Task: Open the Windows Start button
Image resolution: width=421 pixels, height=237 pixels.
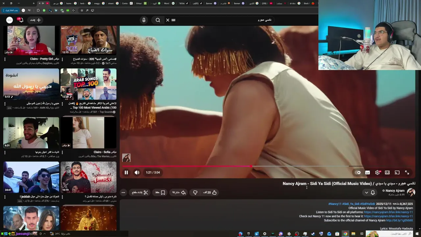Action: click(x=417, y=234)
